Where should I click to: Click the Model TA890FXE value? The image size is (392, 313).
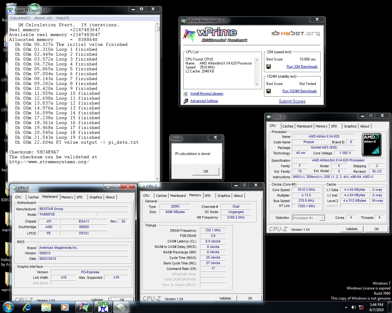point(67,214)
